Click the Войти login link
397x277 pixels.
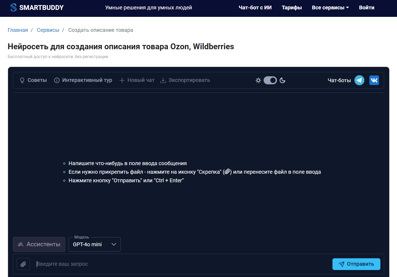366,8
